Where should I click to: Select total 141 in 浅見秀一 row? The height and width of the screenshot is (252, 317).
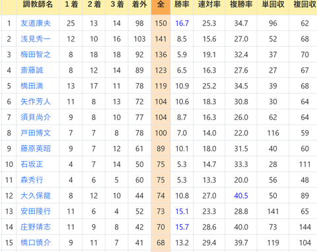160,39
